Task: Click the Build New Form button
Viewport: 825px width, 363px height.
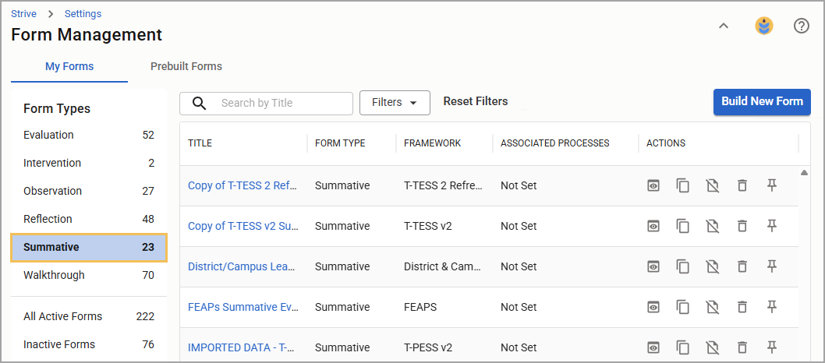Action: point(762,101)
